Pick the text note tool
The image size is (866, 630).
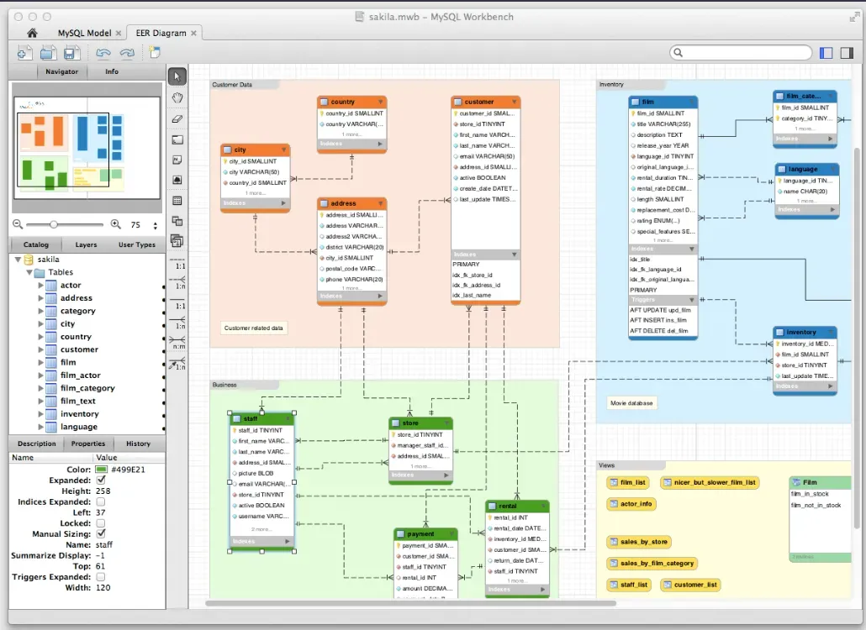click(177, 160)
